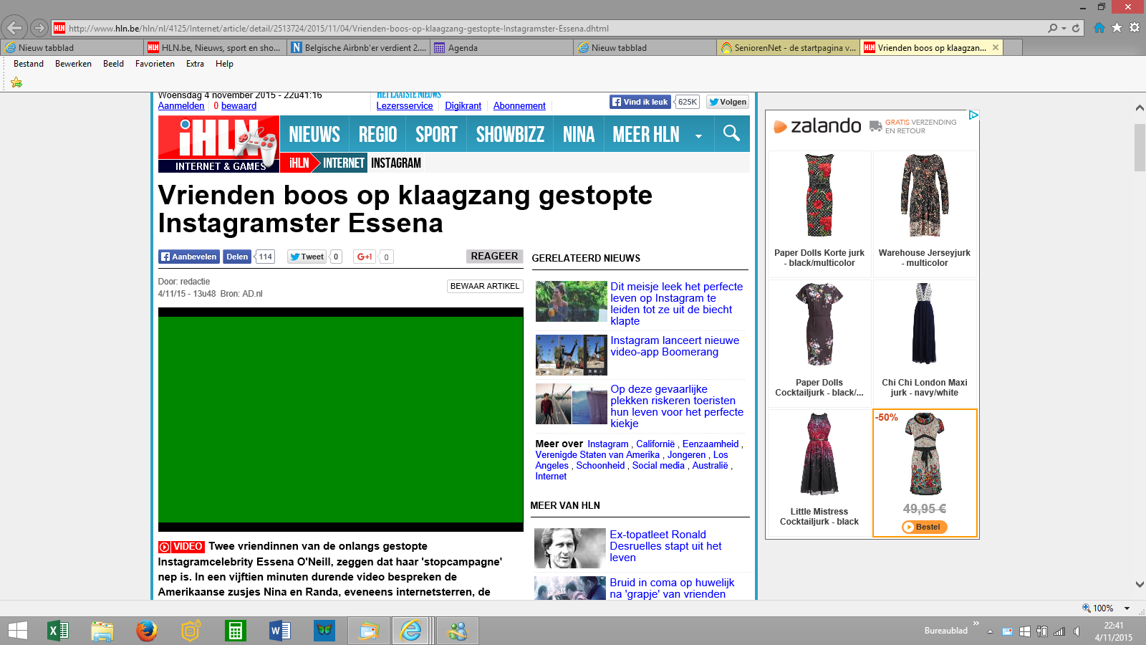Viewport: 1146px width, 645px height.
Task: Expand the MEER HLN dropdown arrow
Action: [698, 135]
